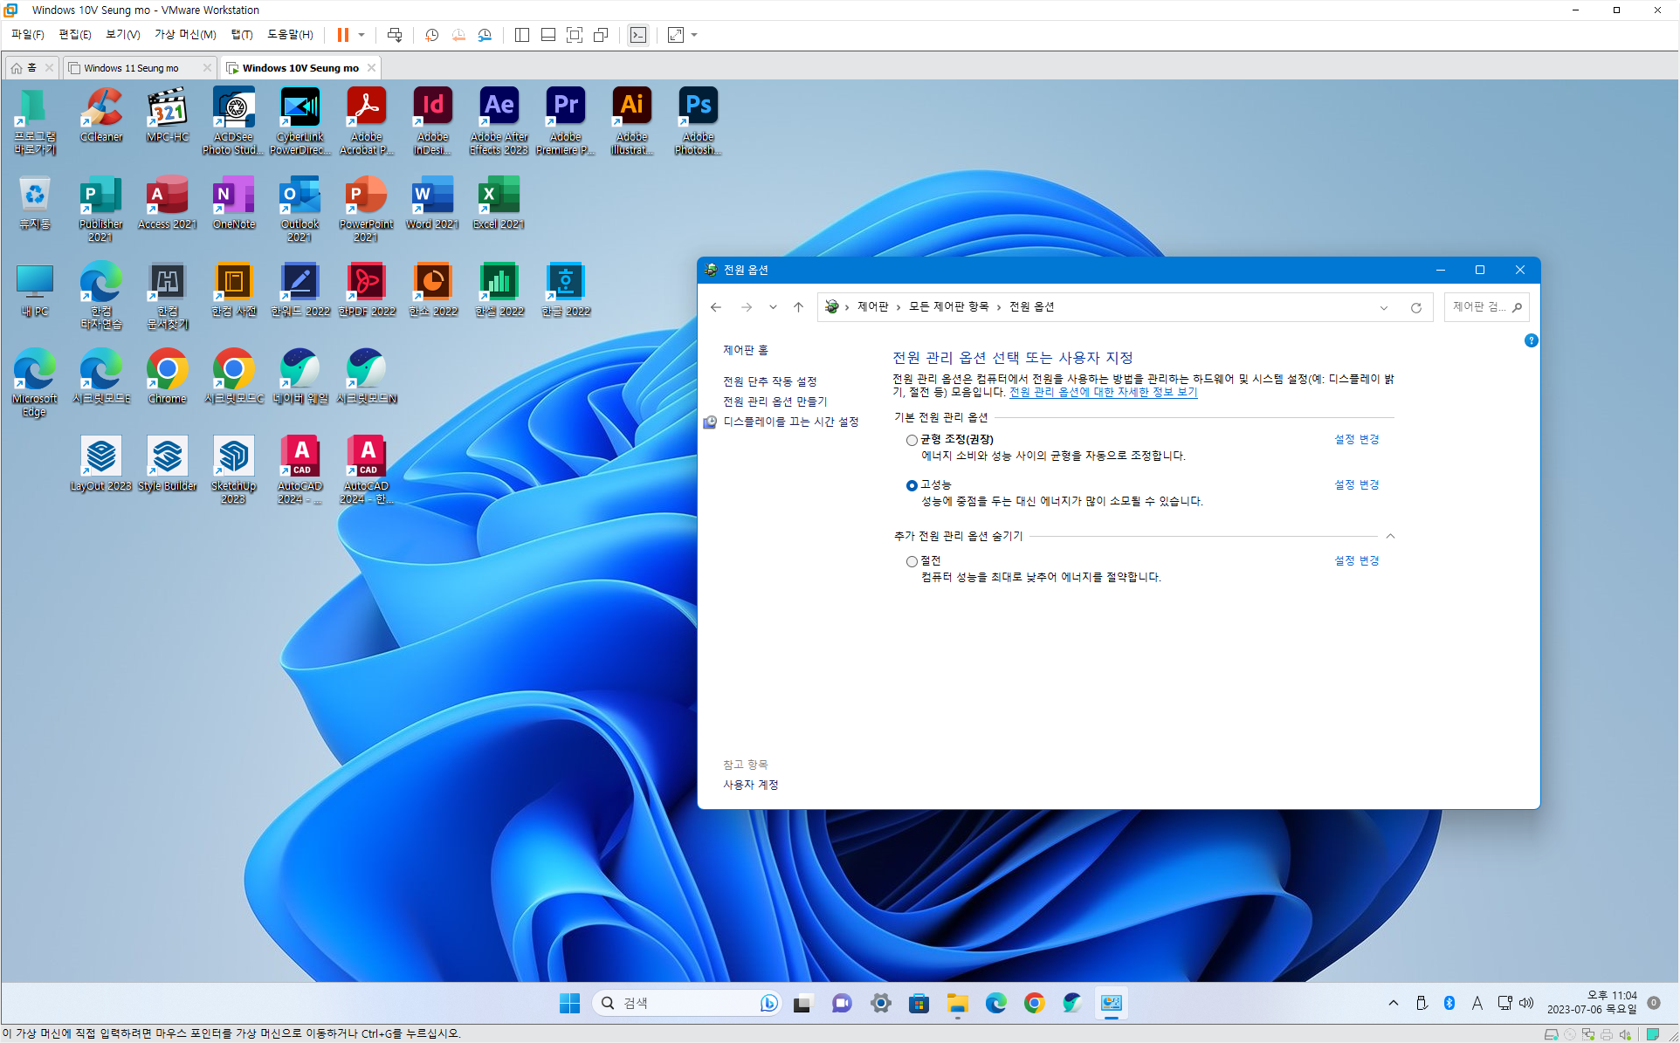Select the 절전 power plan radio button
The width and height of the screenshot is (1680, 1043).
[x=912, y=561]
